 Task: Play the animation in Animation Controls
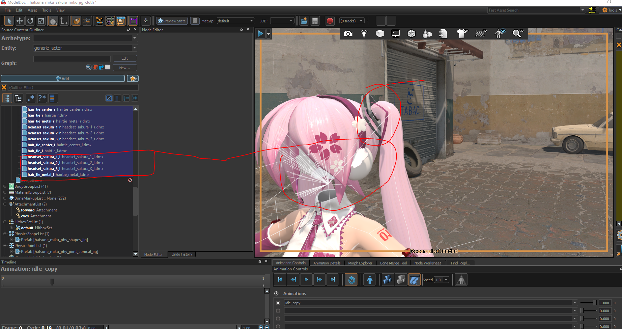306,280
